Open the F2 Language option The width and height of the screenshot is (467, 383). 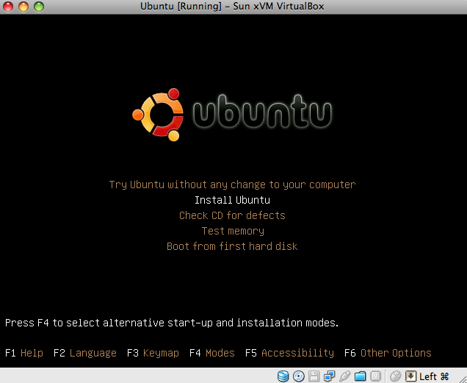pos(85,353)
